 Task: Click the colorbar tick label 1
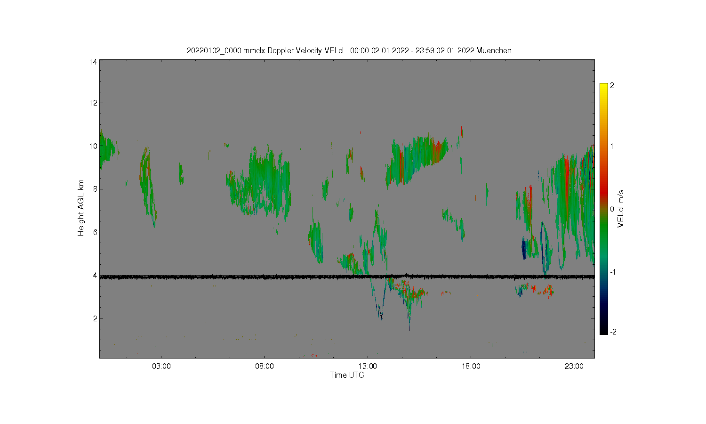point(612,146)
